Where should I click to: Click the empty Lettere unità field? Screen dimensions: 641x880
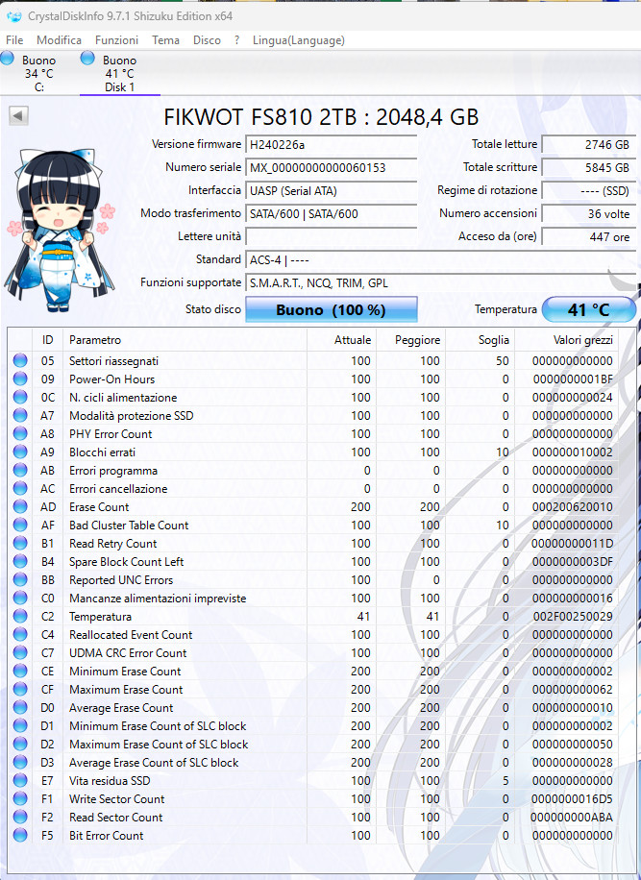[332, 236]
